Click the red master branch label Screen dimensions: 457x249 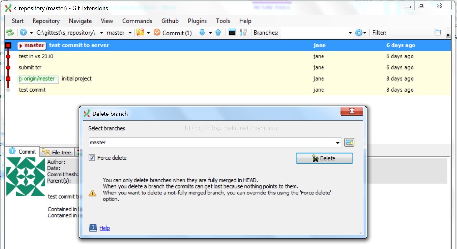32,45
